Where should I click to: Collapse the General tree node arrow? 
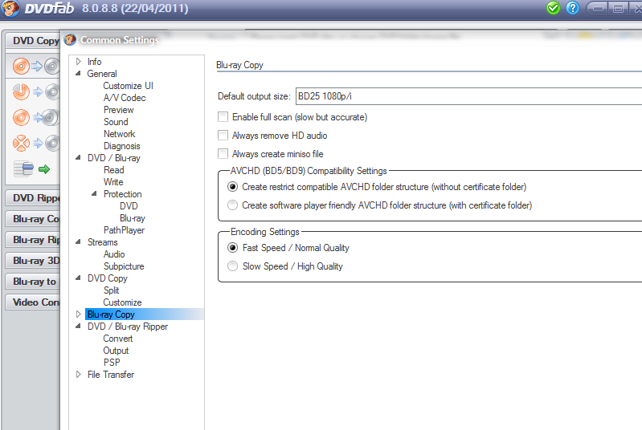[x=78, y=73]
